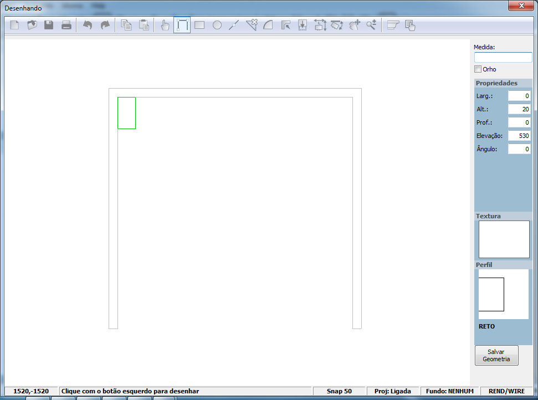The image size is (538, 400).
Task: Select the circle drawing tool
Action: (x=217, y=25)
